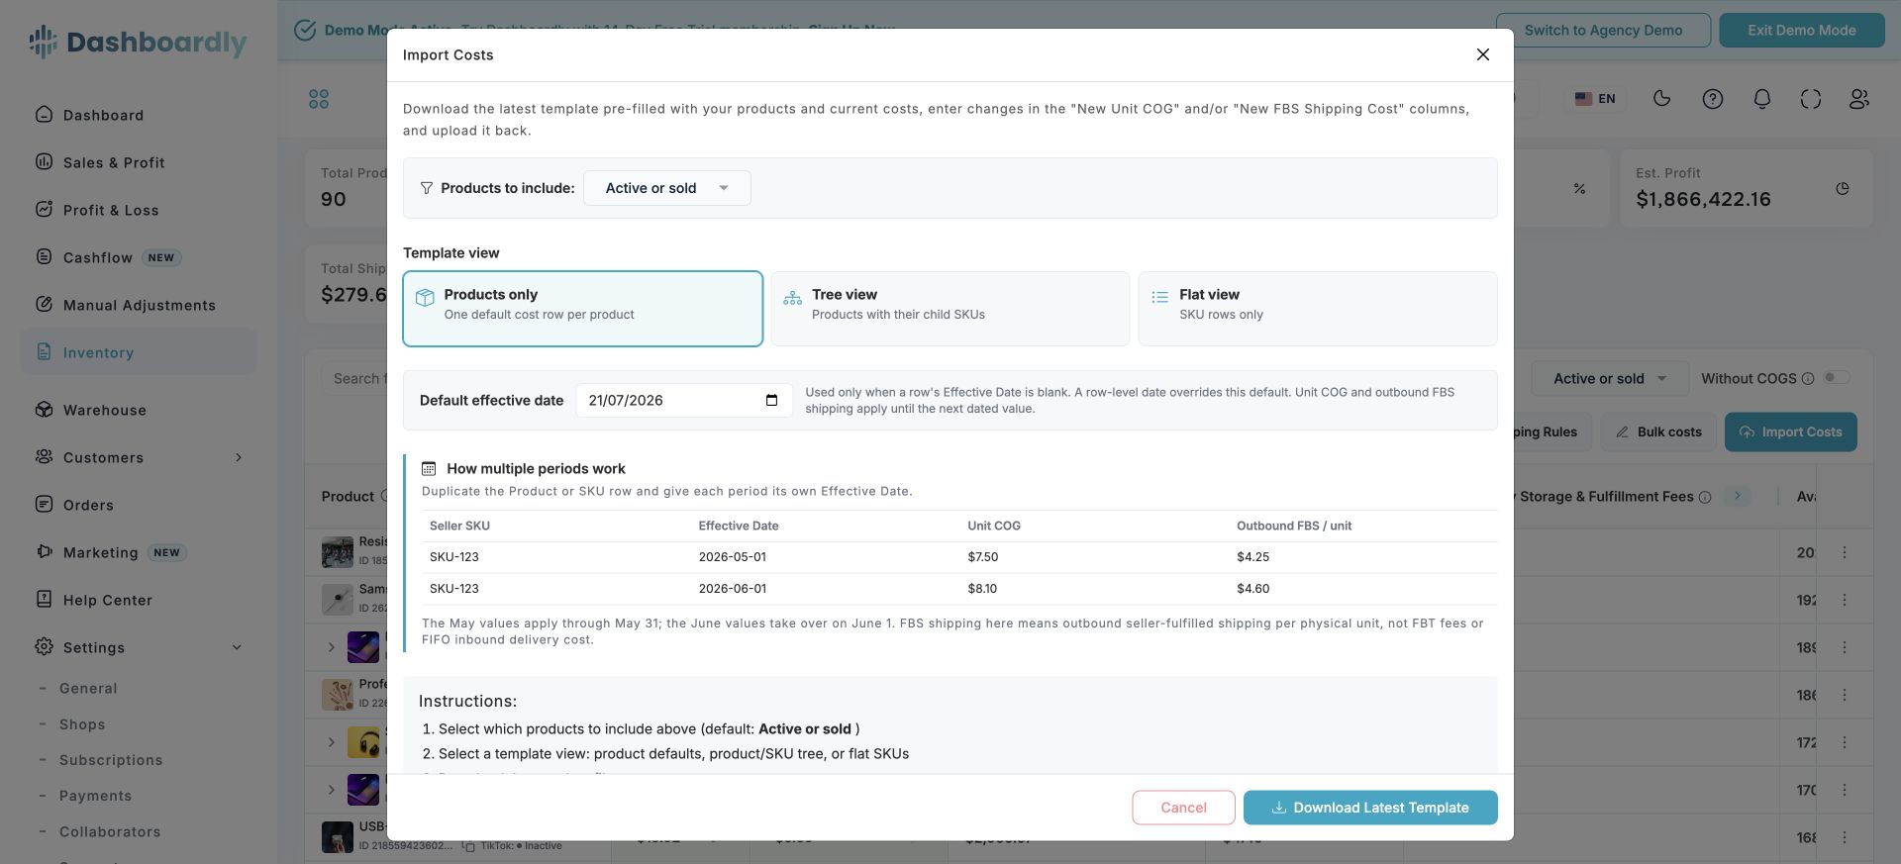
Task: Click the Est. Profit clock icon
Action: 1842,188
